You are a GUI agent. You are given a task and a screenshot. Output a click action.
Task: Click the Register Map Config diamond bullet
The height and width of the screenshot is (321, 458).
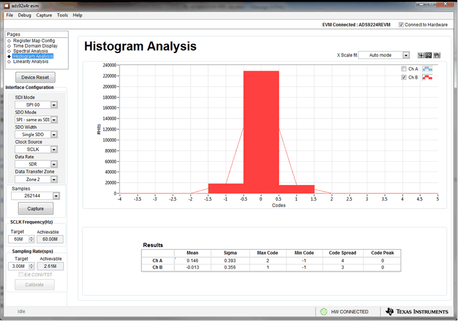(9, 41)
